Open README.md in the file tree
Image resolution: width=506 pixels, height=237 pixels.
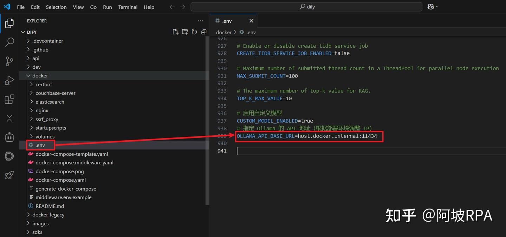(x=50, y=206)
